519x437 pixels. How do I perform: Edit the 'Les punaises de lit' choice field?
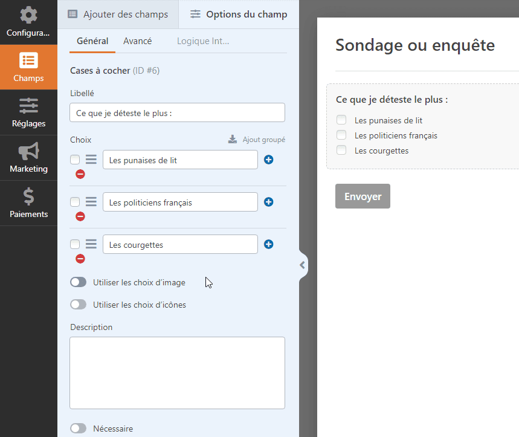pos(180,160)
